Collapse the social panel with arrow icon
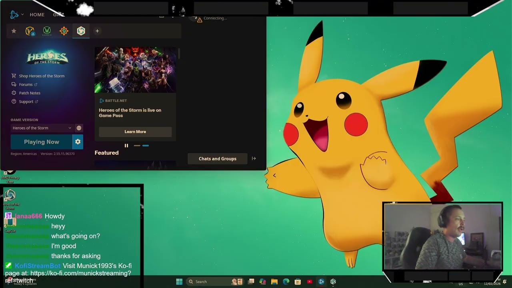Viewport: 512px width, 288px height. [254, 158]
